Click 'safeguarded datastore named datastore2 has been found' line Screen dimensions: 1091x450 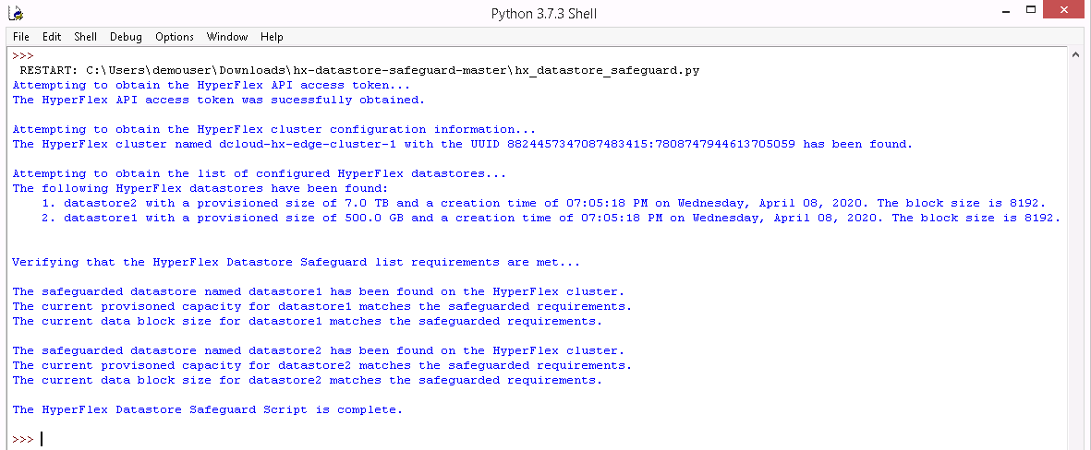[x=318, y=350]
